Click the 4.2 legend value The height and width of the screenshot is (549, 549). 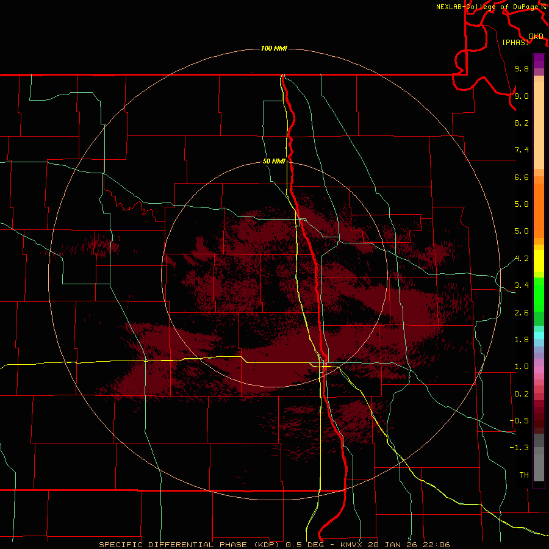(x=522, y=259)
